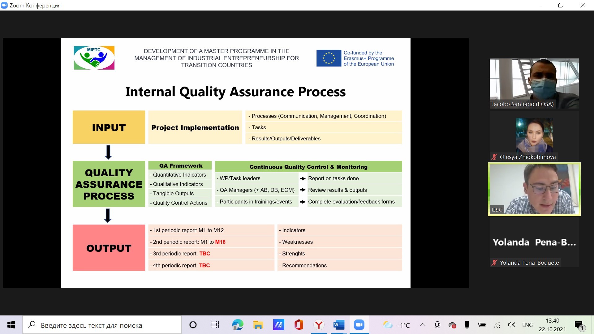Open Yandex Browser from the taskbar
594x334 pixels.
(x=319, y=325)
